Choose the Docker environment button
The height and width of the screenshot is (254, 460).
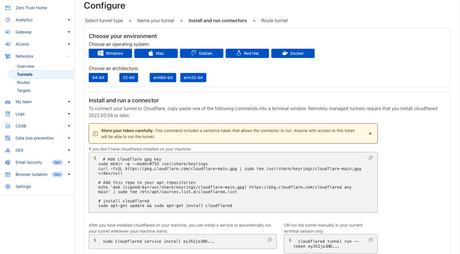tap(293, 53)
